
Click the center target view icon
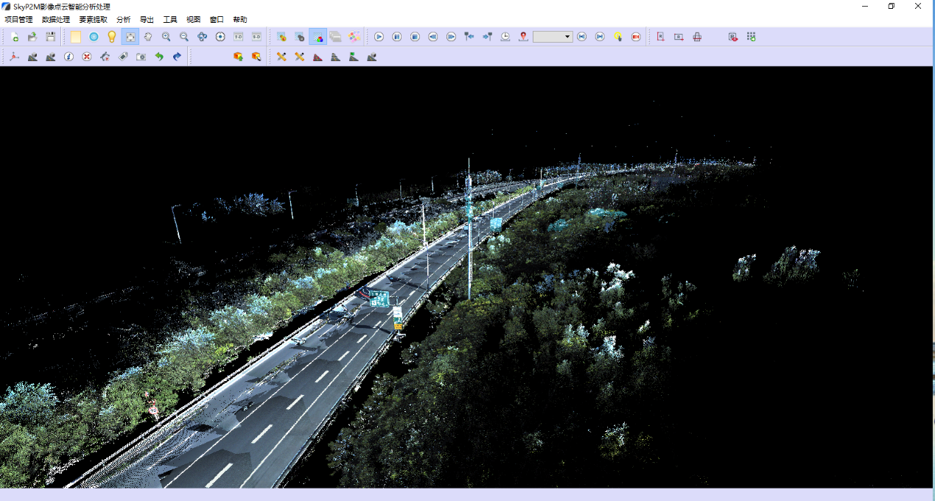click(220, 37)
